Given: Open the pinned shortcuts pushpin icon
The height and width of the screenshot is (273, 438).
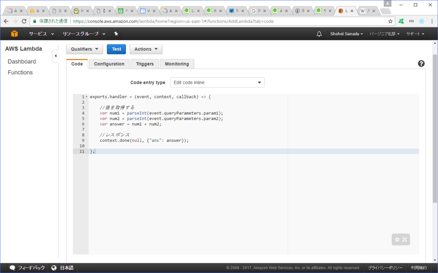Looking at the screenshot, I should click(116, 34).
